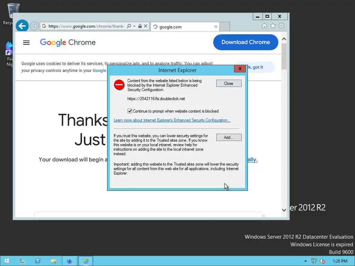Open the network status tray icon
355x266 pixels.
pyautogui.click(x=314, y=261)
